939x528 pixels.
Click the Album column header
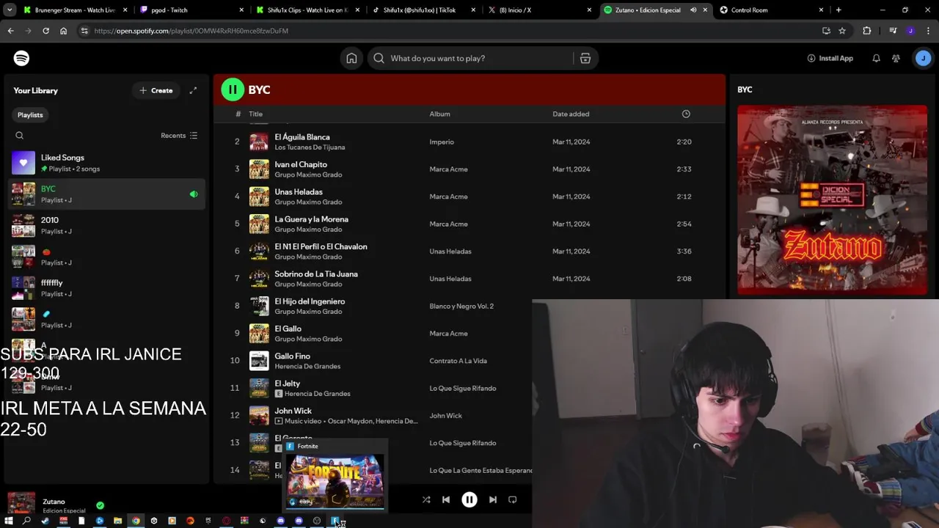439,114
